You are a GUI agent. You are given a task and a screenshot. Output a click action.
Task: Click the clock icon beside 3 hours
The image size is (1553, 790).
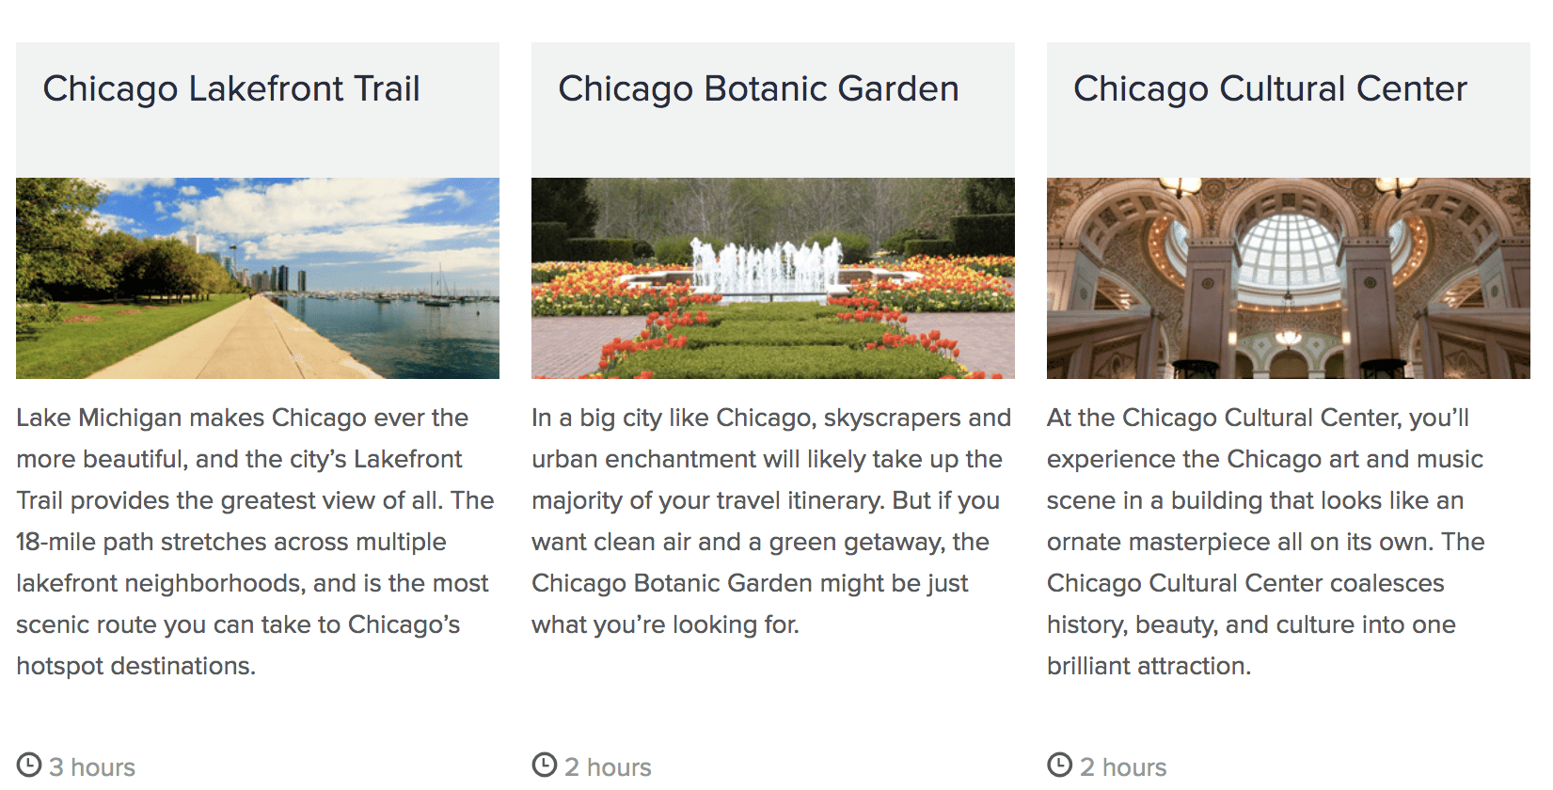29,765
